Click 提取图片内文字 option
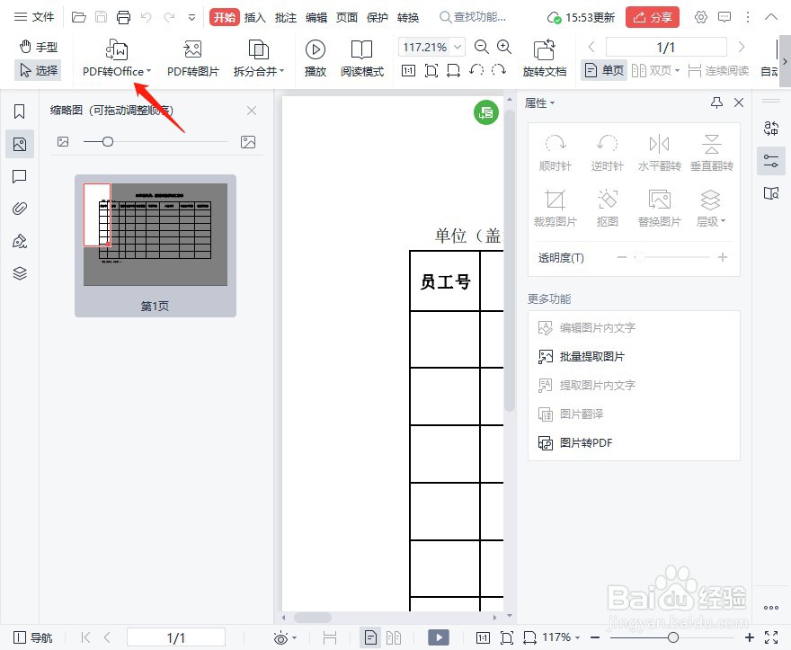The width and height of the screenshot is (791, 650). coord(587,386)
